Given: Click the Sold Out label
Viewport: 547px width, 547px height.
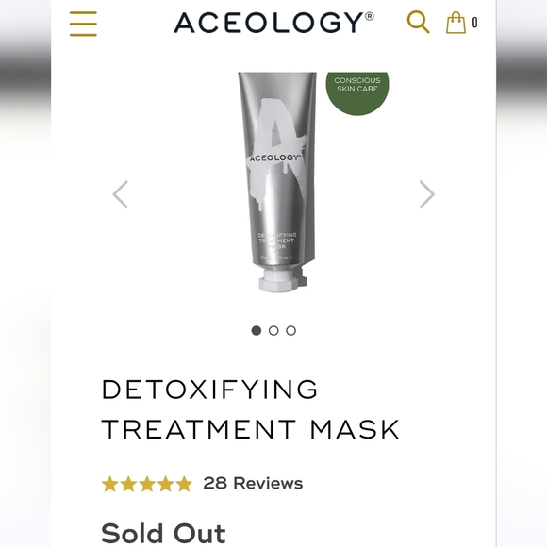Looking at the screenshot, I should tap(163, 534).
